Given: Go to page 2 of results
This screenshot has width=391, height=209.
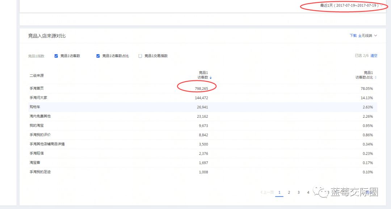Looking at the screenshot, I should pyautogui.click(x=289, y=192).
